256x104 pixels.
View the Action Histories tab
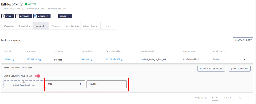tap(90, 26)
